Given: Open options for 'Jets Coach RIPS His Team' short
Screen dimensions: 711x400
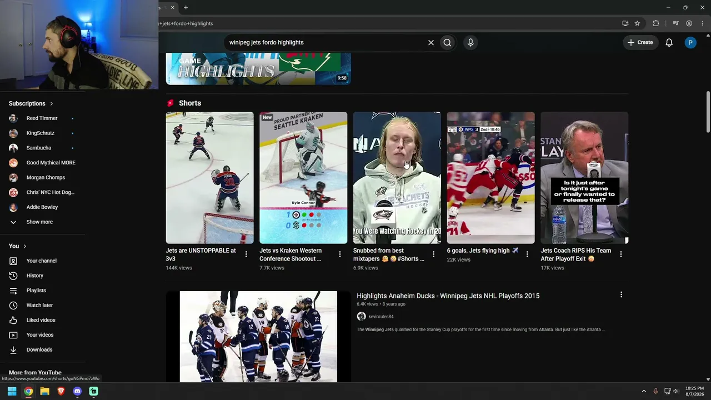Looking at the screenshot, I should (x=621, y=254).
